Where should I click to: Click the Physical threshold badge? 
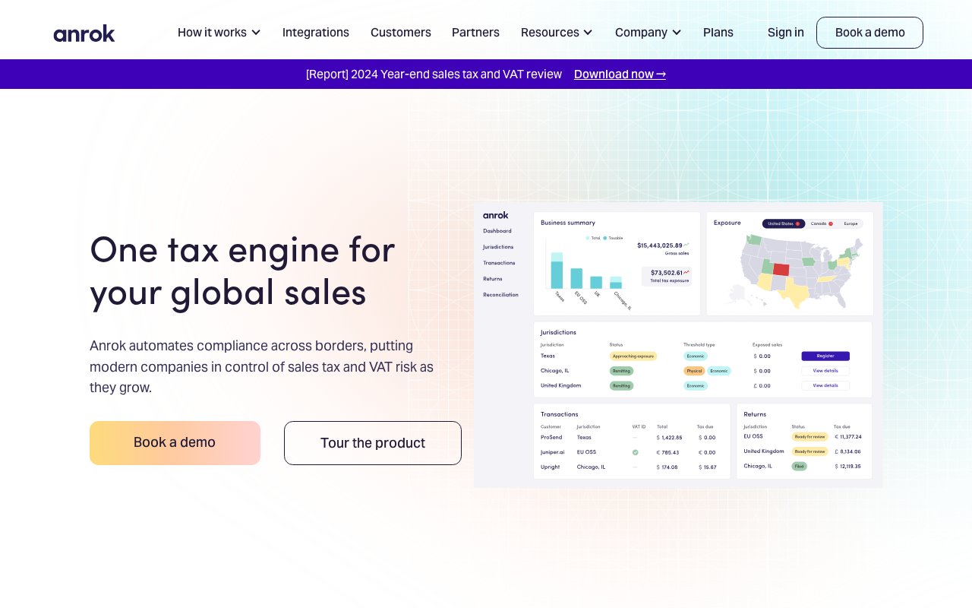coord(694,371)
